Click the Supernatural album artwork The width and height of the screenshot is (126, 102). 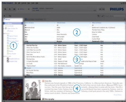point(13,90)
